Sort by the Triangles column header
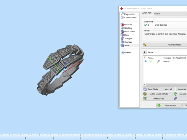The height and width of the screenshot is (140, 187). [x=167, y=58]
